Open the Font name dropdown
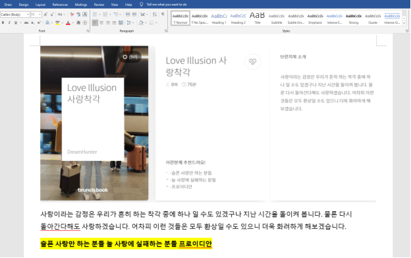This screenshot has width=411, height=258. 28,15
